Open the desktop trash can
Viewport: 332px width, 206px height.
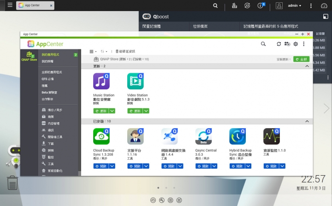(x=12, y=182)
